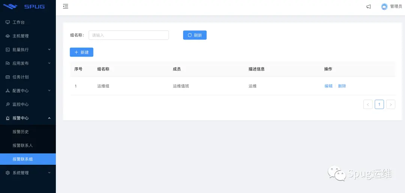Click the 运维 description cell
This screenshot has height=193, width=405.
click(x=253, y=86)
